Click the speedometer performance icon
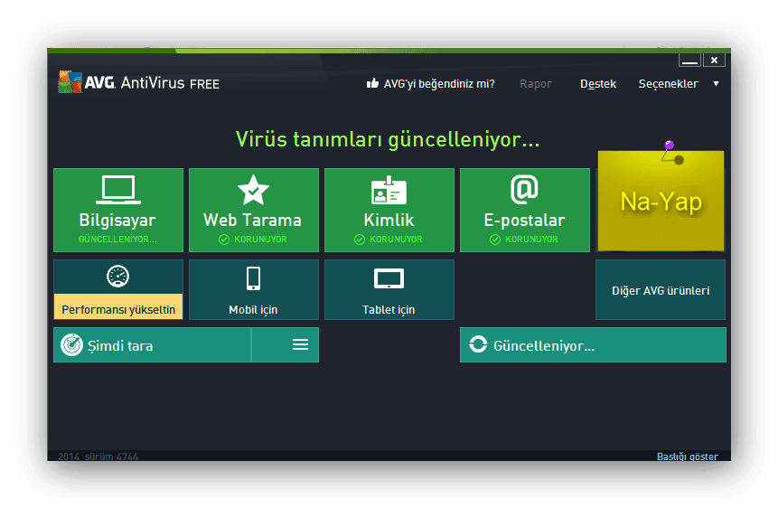 pyautogui.click(x=118, y=276)
